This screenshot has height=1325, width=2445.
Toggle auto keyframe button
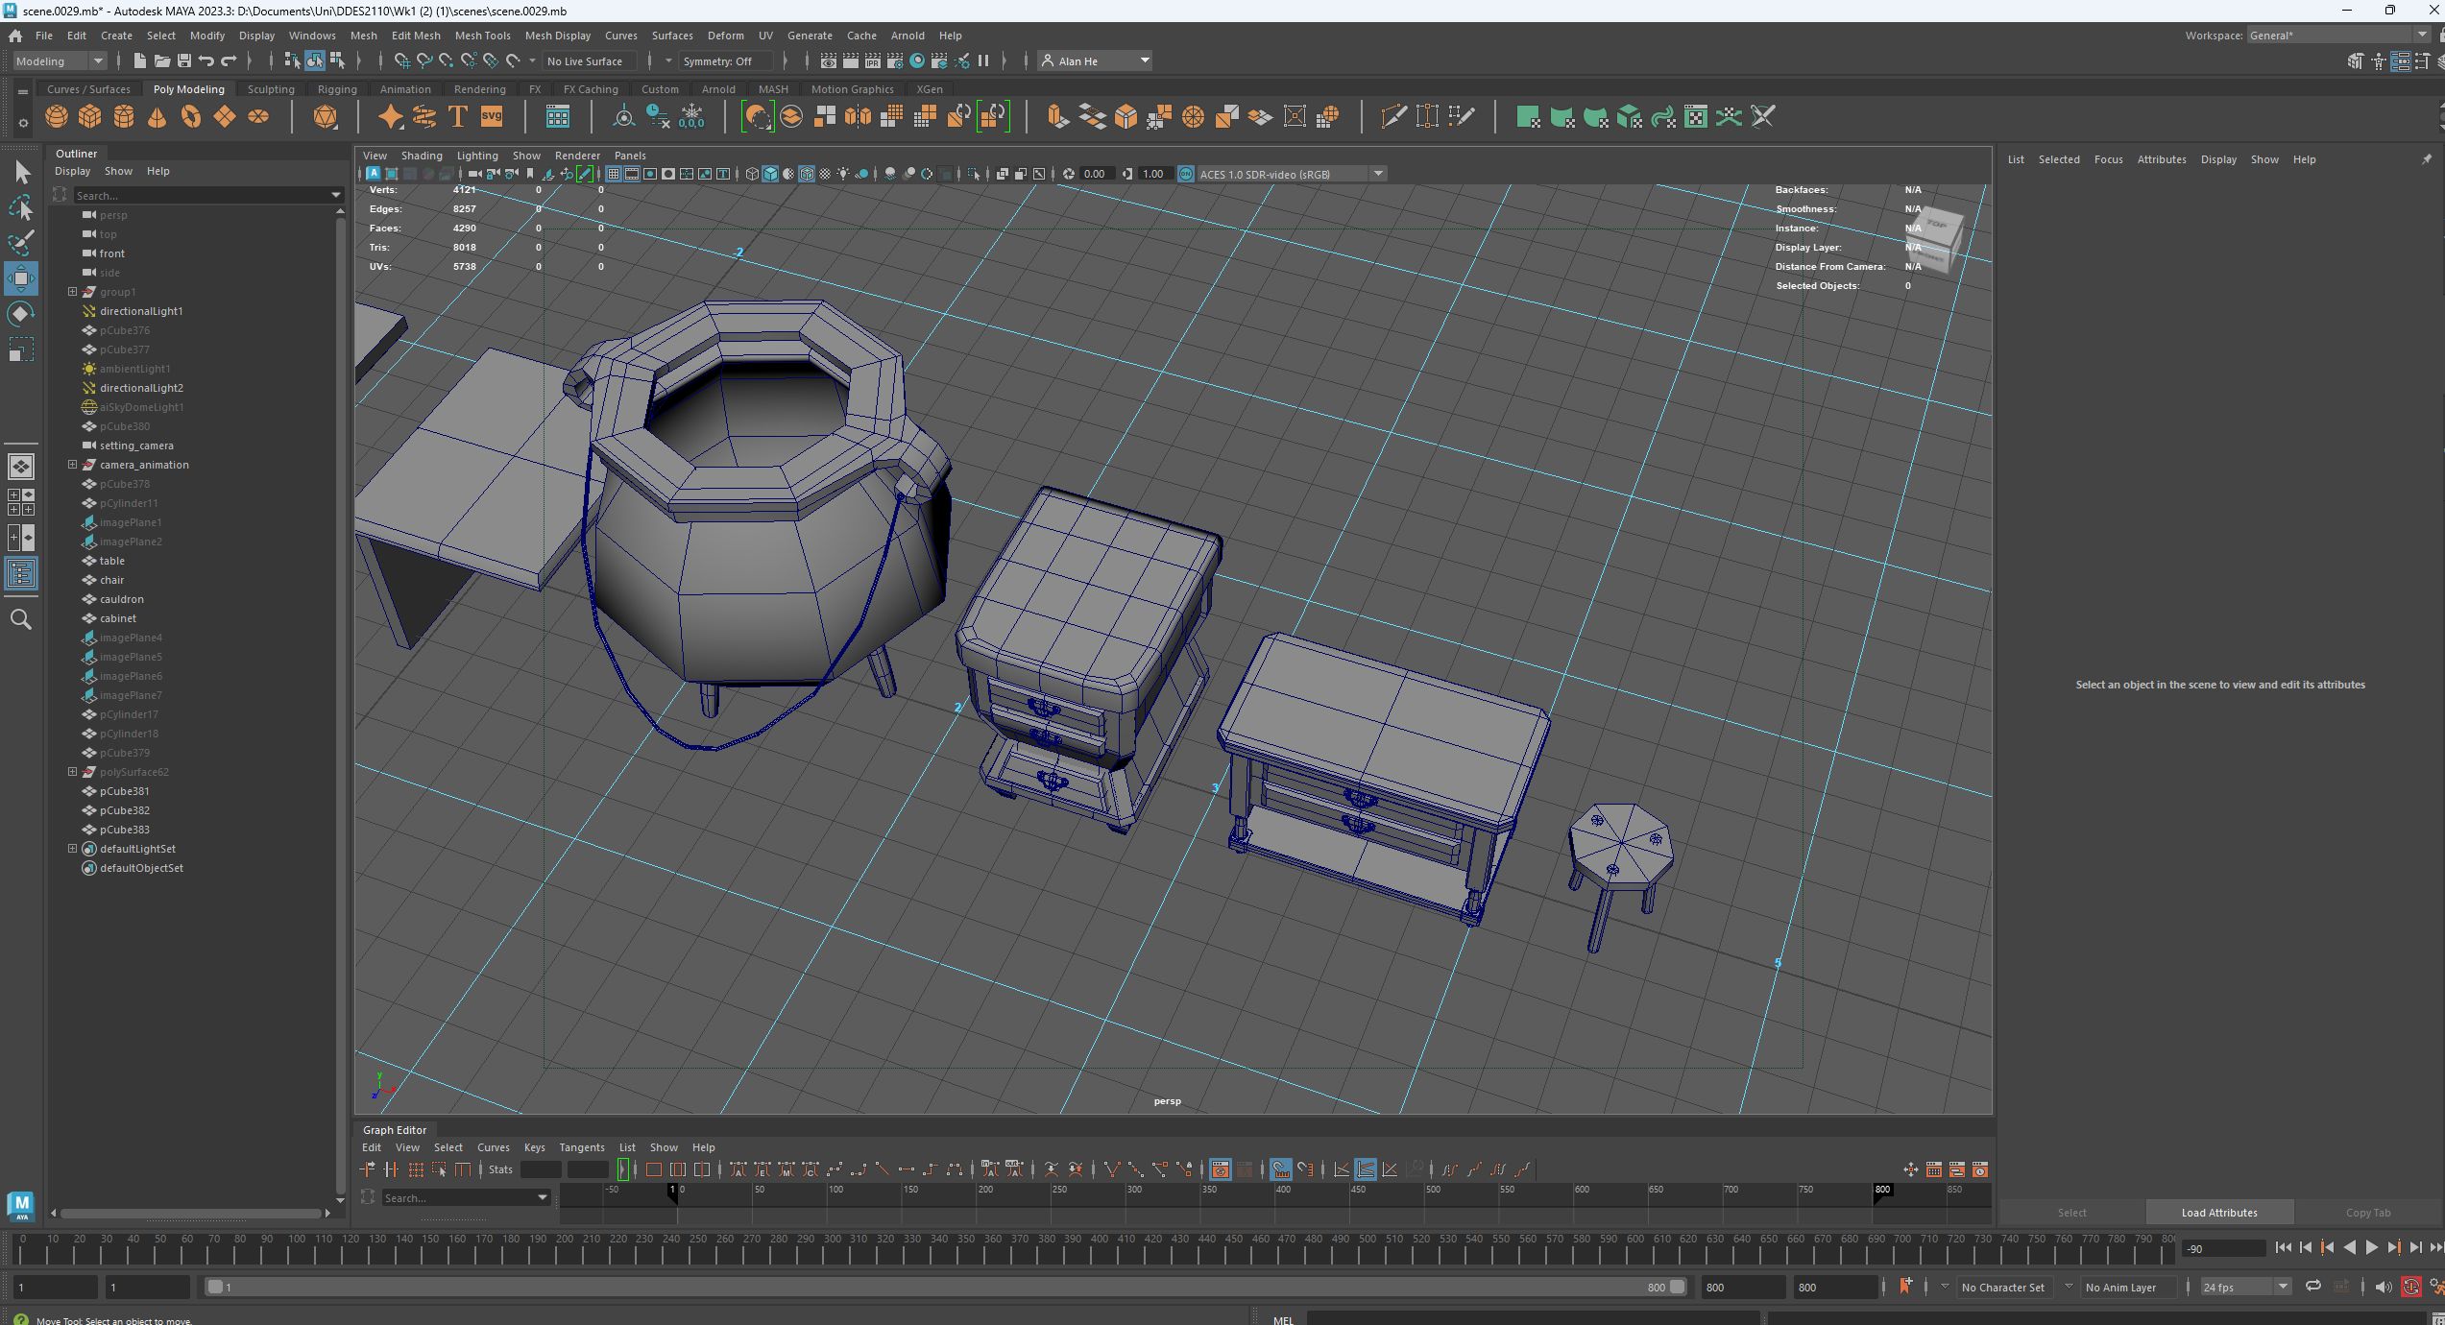click(2410, 1287)
